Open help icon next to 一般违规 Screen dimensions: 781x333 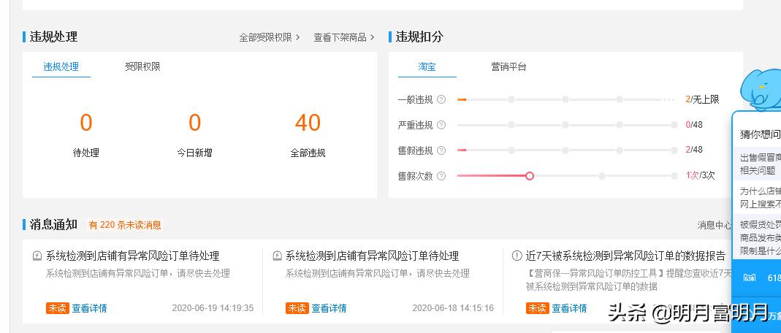pyautogui.click(x=441, y=99)
